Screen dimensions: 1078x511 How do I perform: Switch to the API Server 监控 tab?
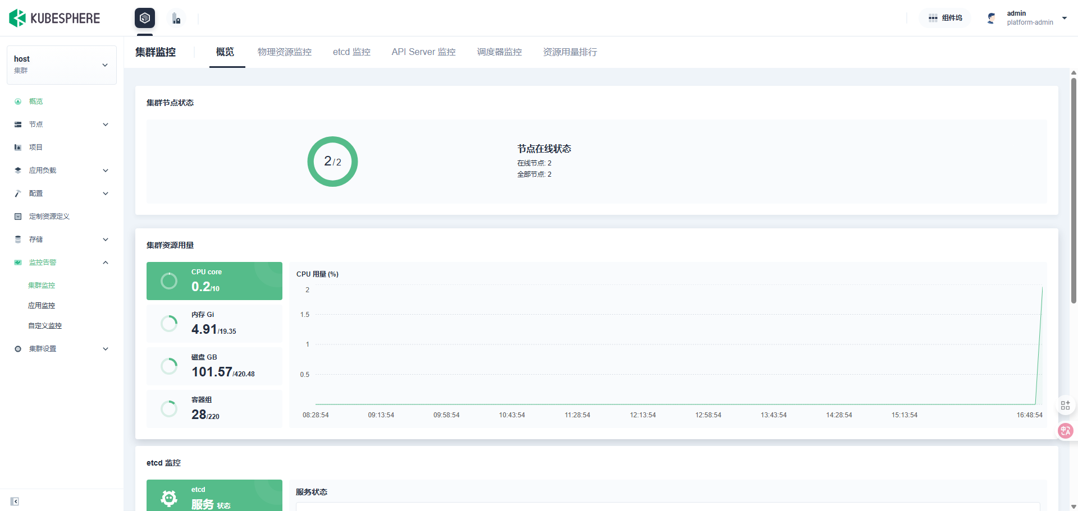tap(424, 52)
